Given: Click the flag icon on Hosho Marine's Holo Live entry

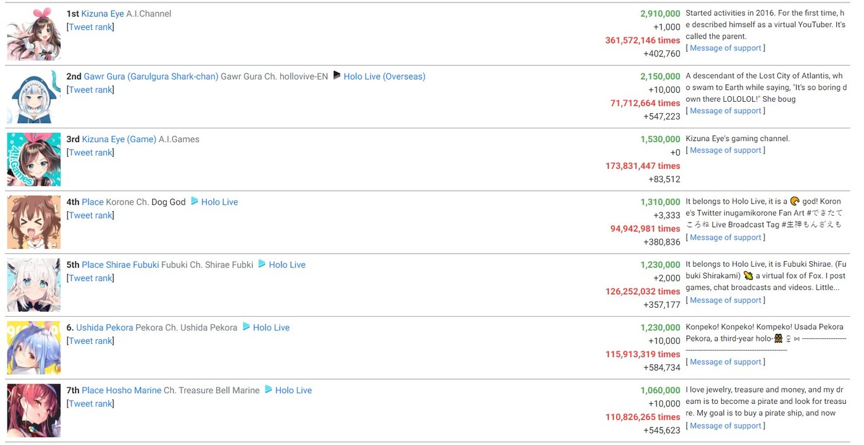Looking at the screenshot, I should pyautogui.click(x=268, y=390).
